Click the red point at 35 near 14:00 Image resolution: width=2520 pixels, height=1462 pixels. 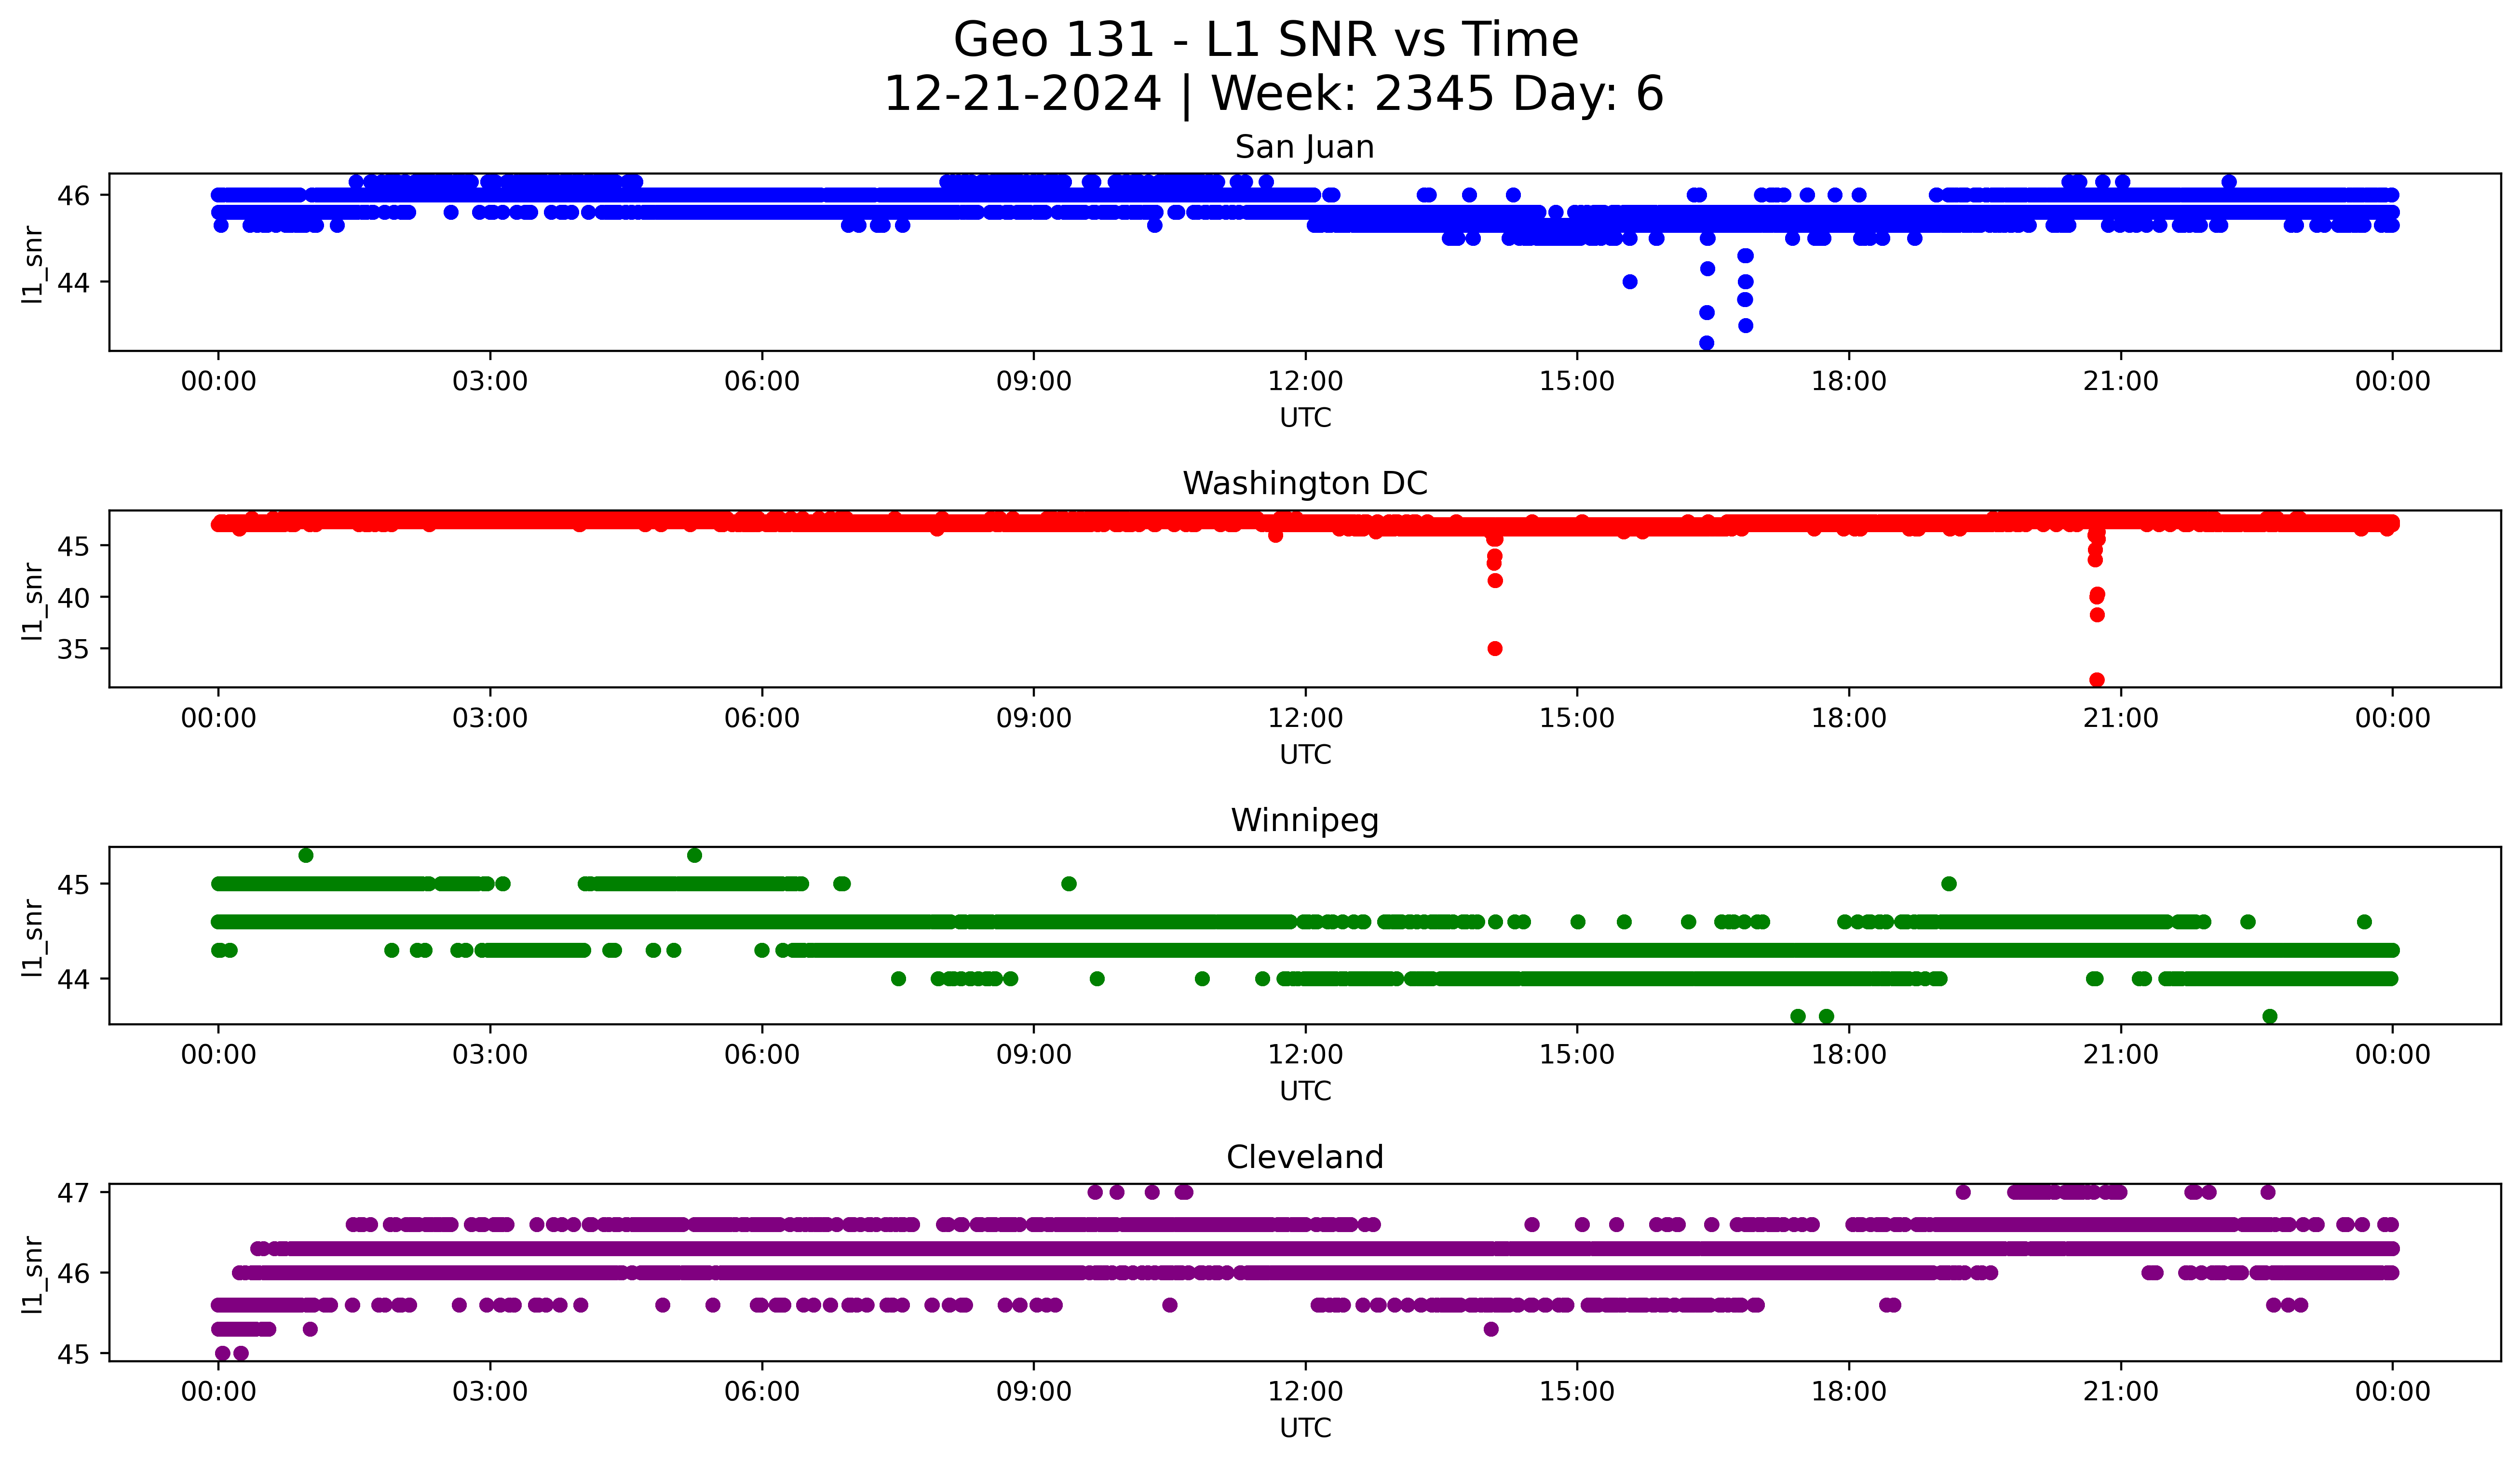click(1495, 648)
